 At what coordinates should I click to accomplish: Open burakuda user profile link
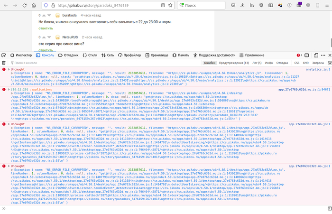pos(69,15)
